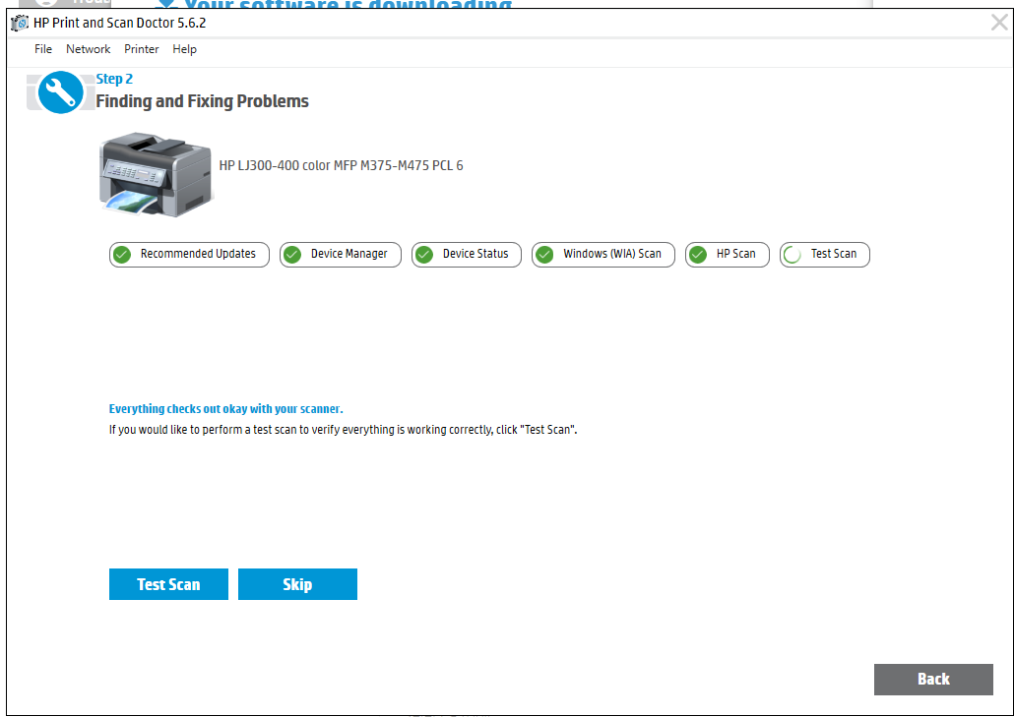
Task: Click the Windows (WIA) Scan checkmark icon
Action: point(543,254)
